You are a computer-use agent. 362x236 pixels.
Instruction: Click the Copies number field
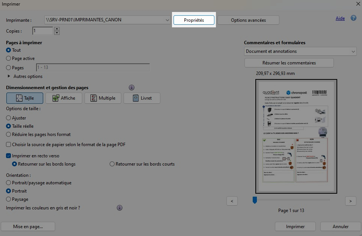coord(43,31)
